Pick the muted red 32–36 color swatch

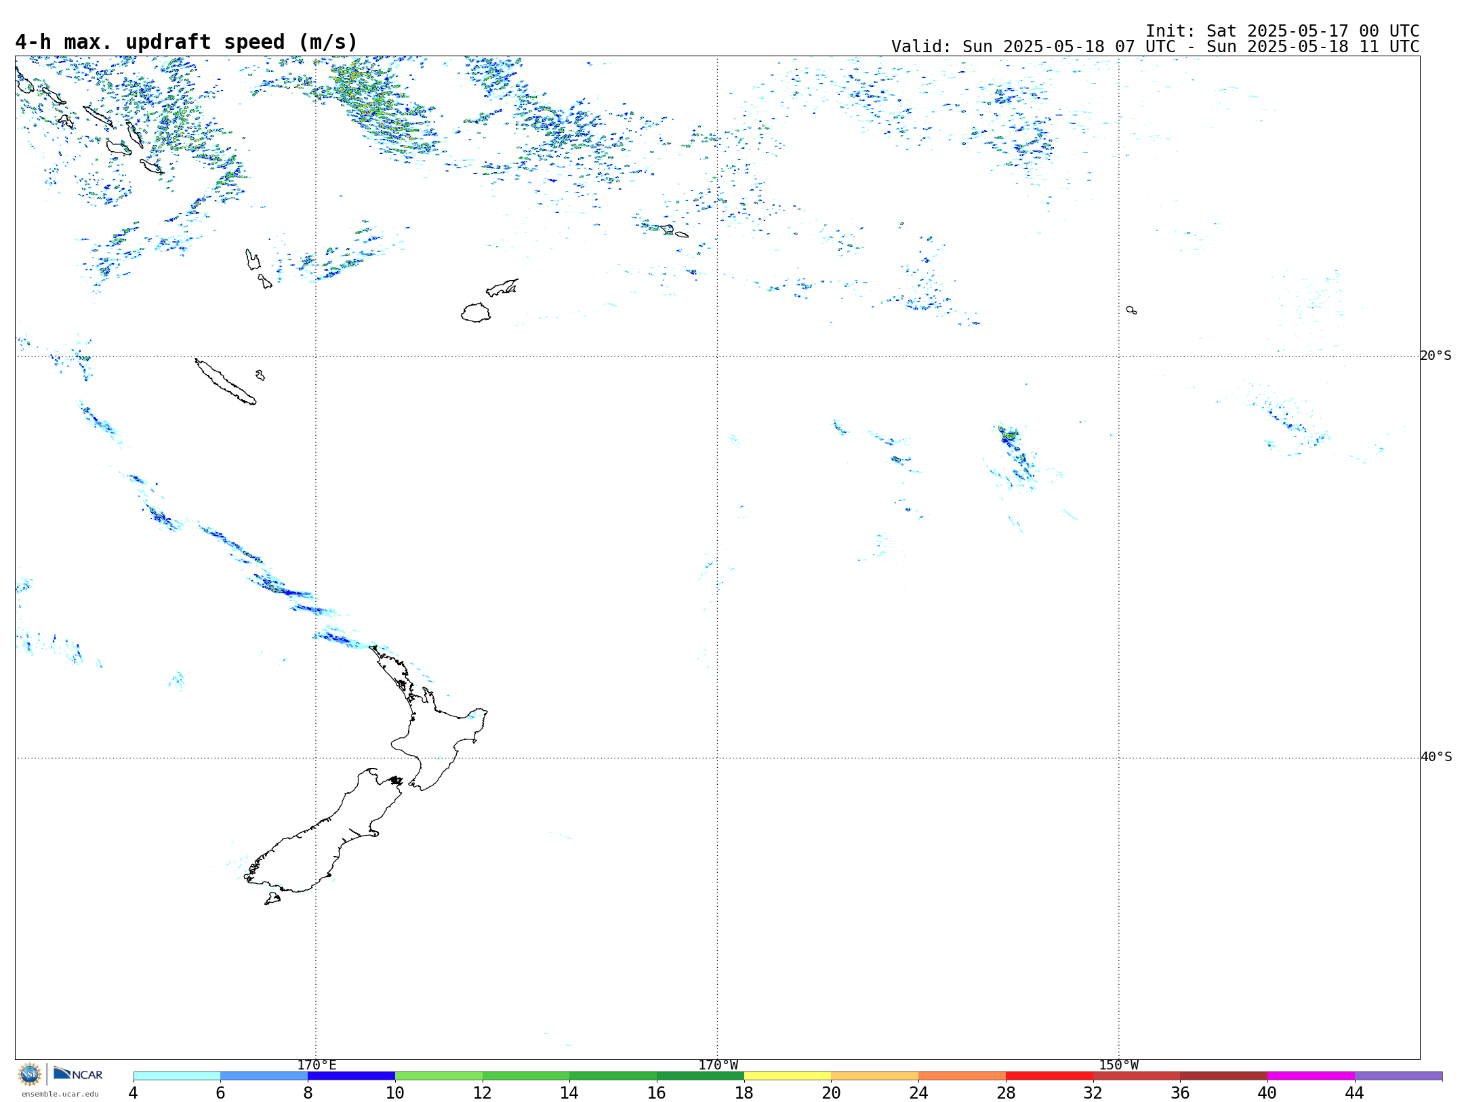click(1137, 1076)
